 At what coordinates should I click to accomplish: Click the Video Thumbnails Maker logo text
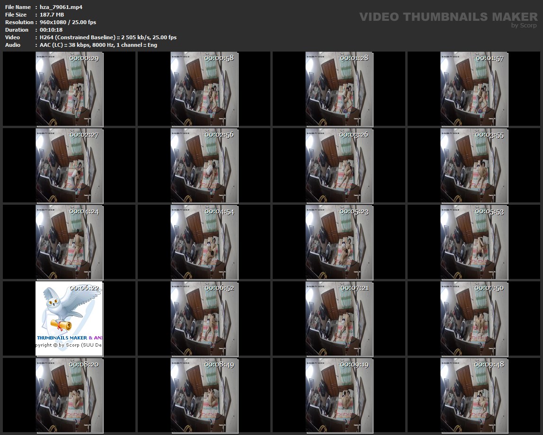point(448,17)
